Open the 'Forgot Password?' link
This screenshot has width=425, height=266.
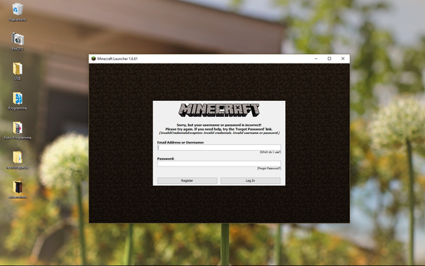pyautogui.click(x=269, y=169)
